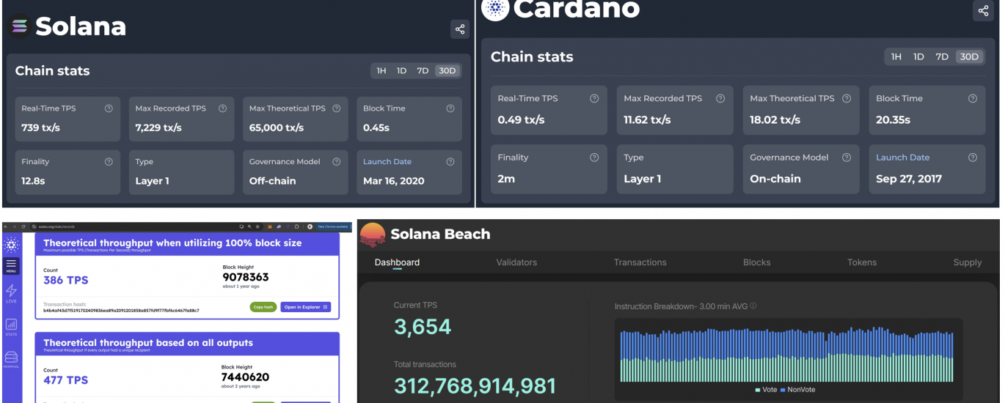Switch to the Blocks tab
The image size is (1005, 403).
(x=756, y=262)
